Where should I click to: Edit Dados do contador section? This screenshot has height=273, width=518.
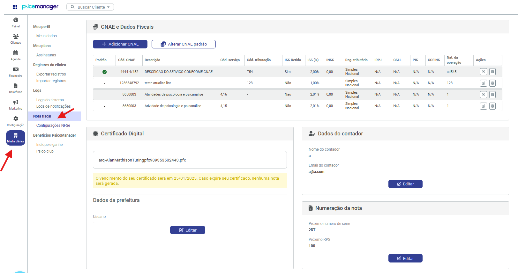405,184
